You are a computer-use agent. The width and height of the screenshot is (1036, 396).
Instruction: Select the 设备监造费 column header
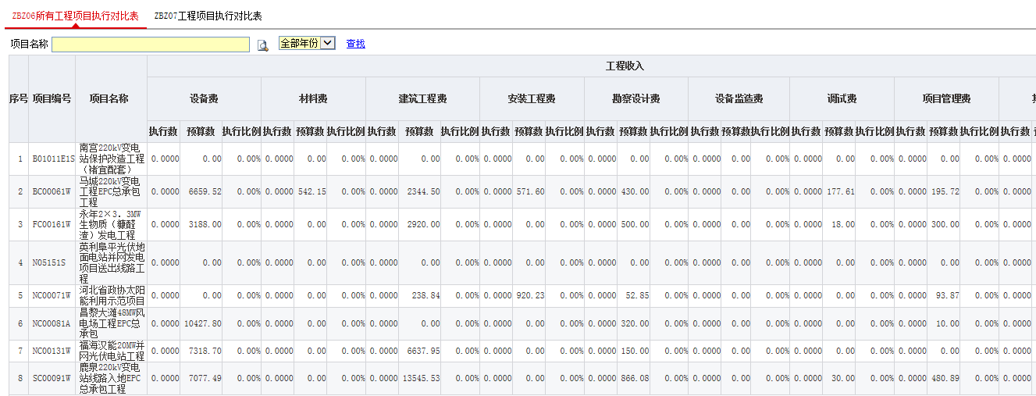coord(739,99)
